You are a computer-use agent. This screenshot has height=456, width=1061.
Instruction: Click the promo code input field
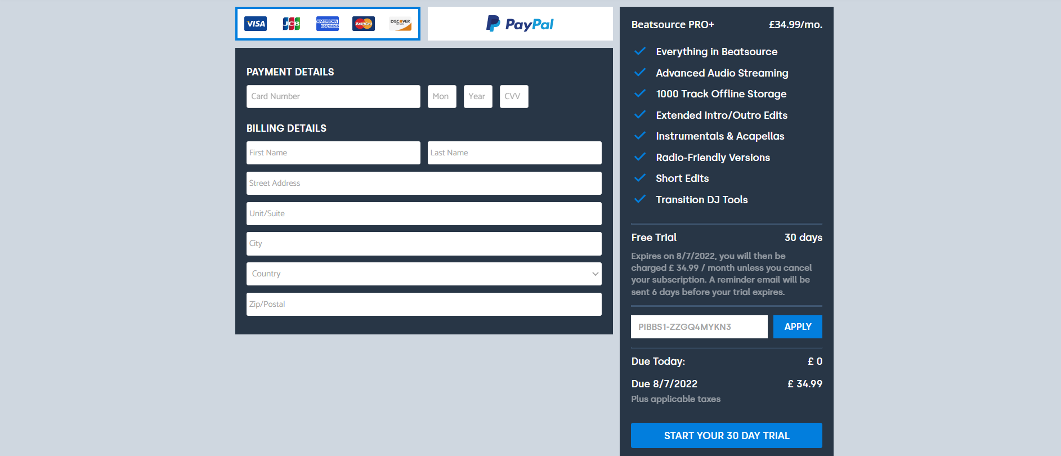699,327
